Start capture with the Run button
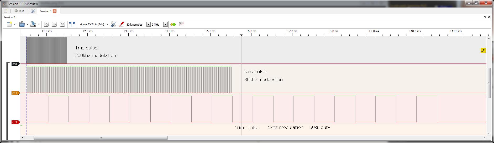Image resolution: width=494 pixels, height=143 pixels. pos(19,11)
